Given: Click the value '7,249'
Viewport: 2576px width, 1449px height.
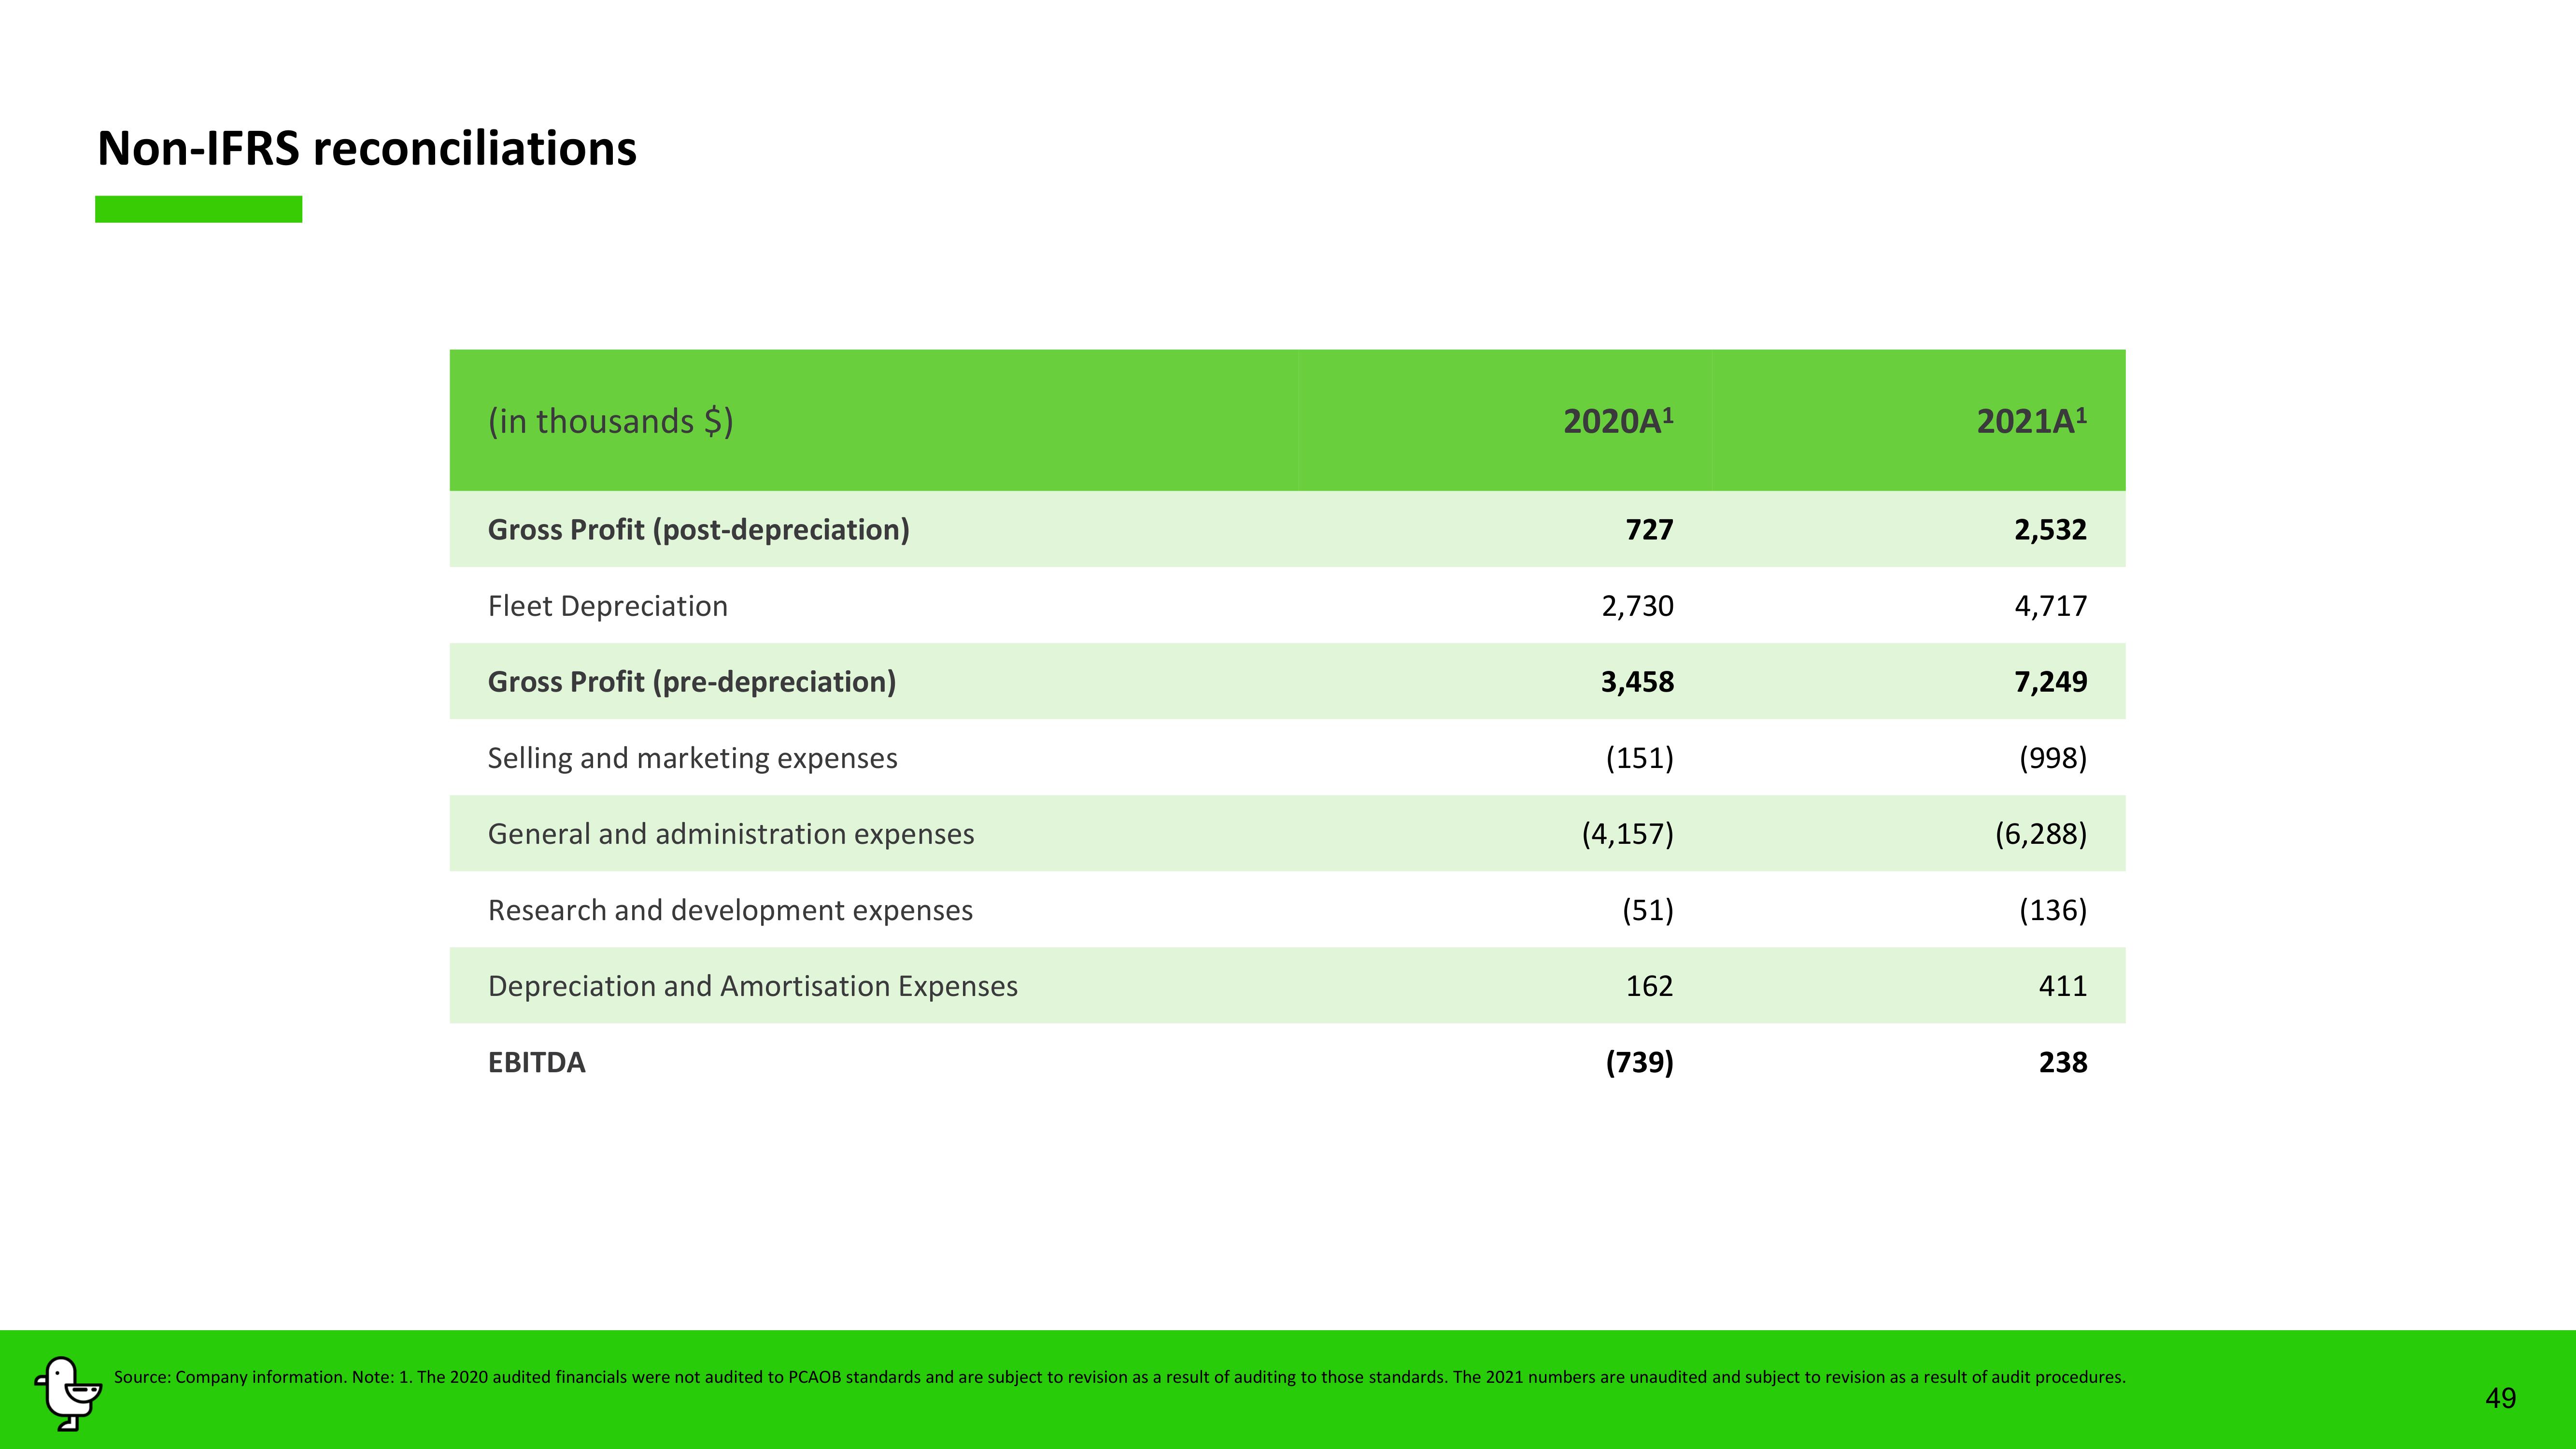Looking at the screenshot, I should pyautogui.click(x=2050, y=682).
